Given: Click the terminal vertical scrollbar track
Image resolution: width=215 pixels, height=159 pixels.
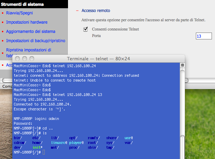Looking at the screenshot, I should tap(182, 113).
